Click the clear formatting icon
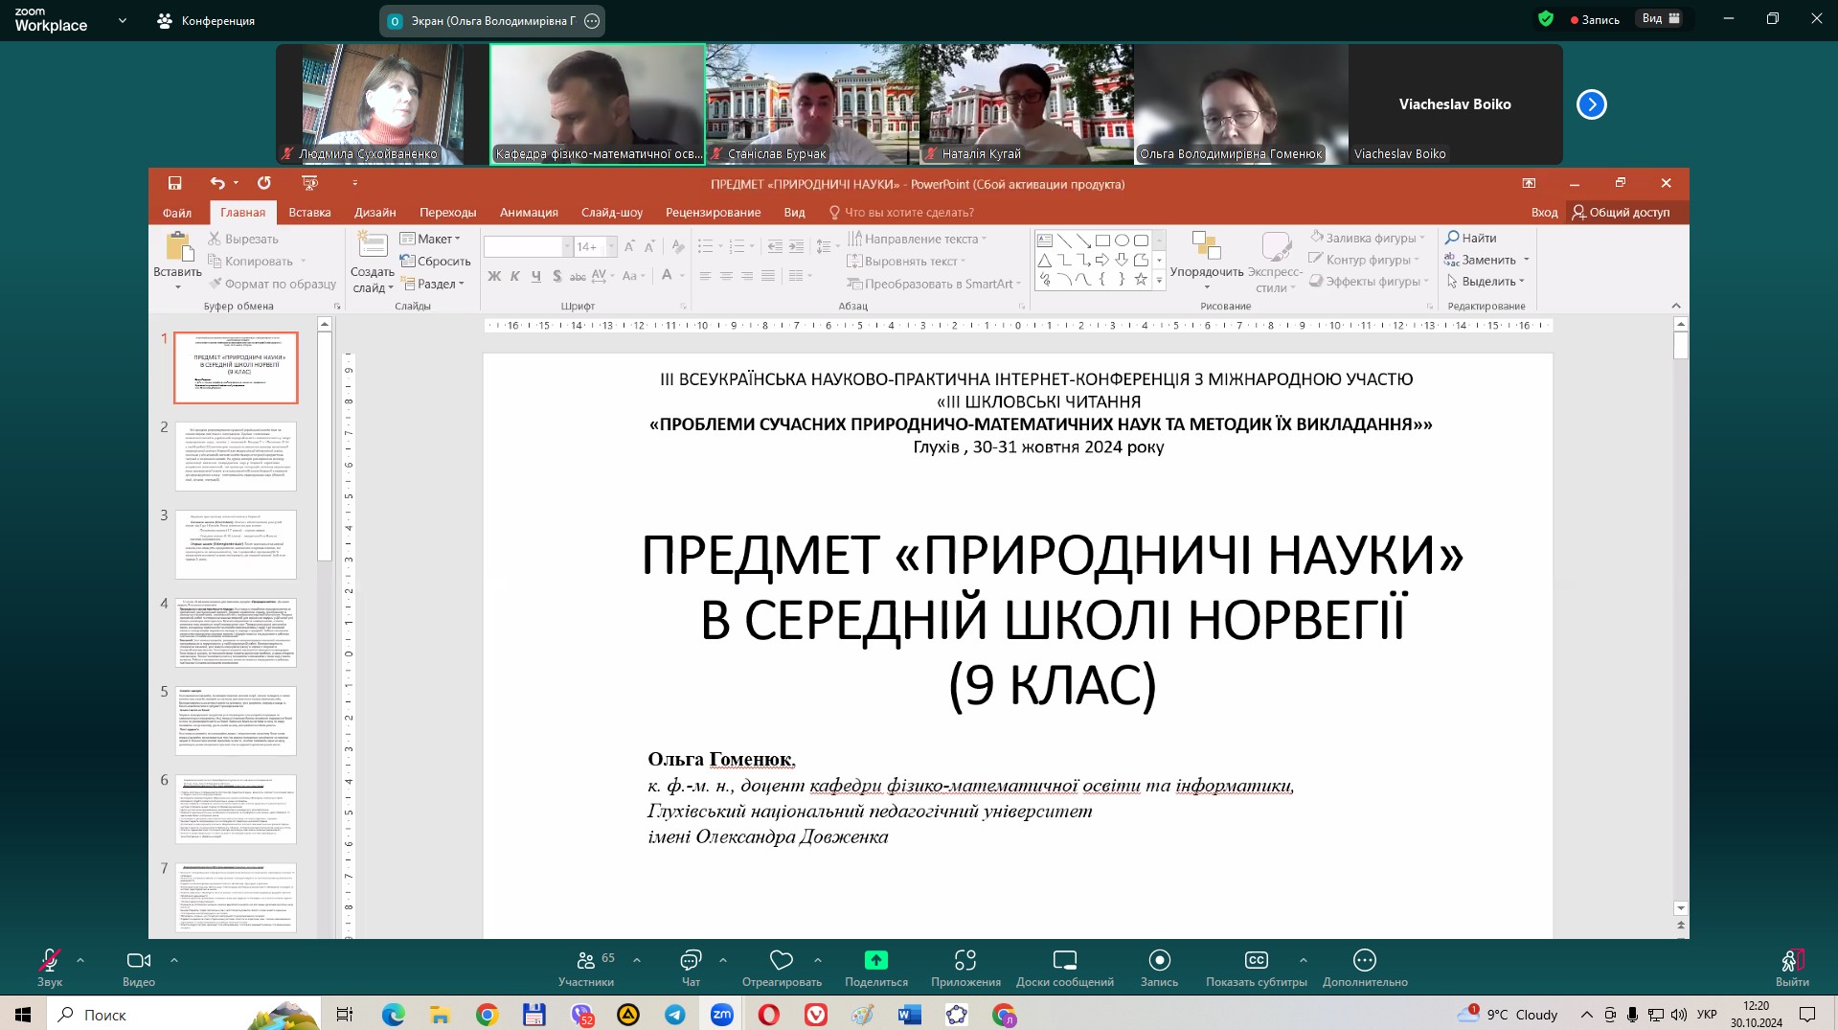Screen dimensions: 1838x1030 coord(678,246)
